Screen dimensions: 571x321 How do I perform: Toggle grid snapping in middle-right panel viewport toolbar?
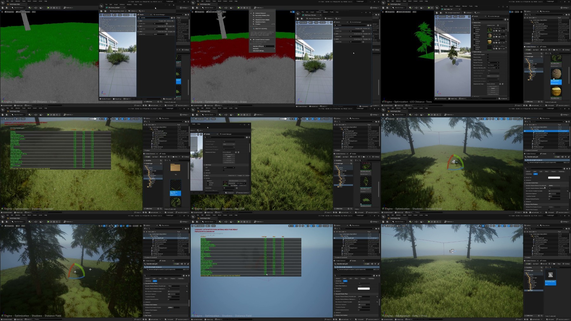tap(496, 119)
